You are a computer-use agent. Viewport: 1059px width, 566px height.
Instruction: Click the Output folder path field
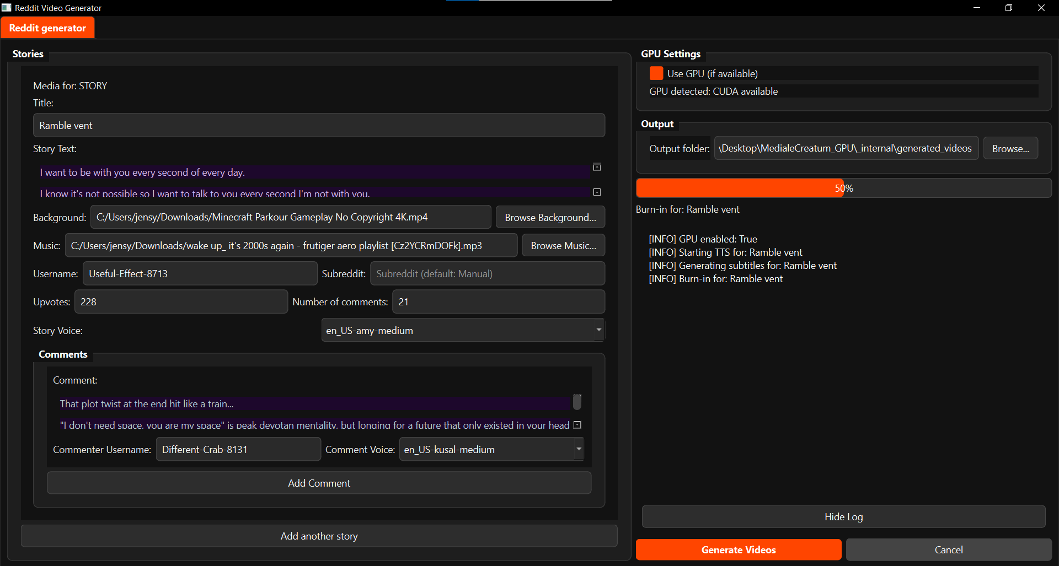pyautogui.click(x=846, y=148)
